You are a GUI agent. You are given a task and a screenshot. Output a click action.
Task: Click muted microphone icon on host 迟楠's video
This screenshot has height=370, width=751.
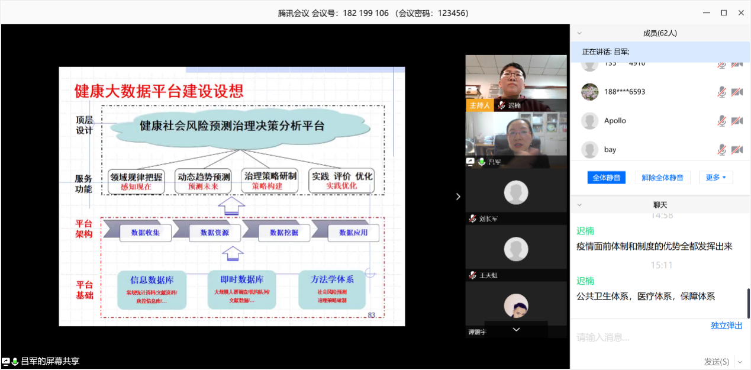(501, 105)
